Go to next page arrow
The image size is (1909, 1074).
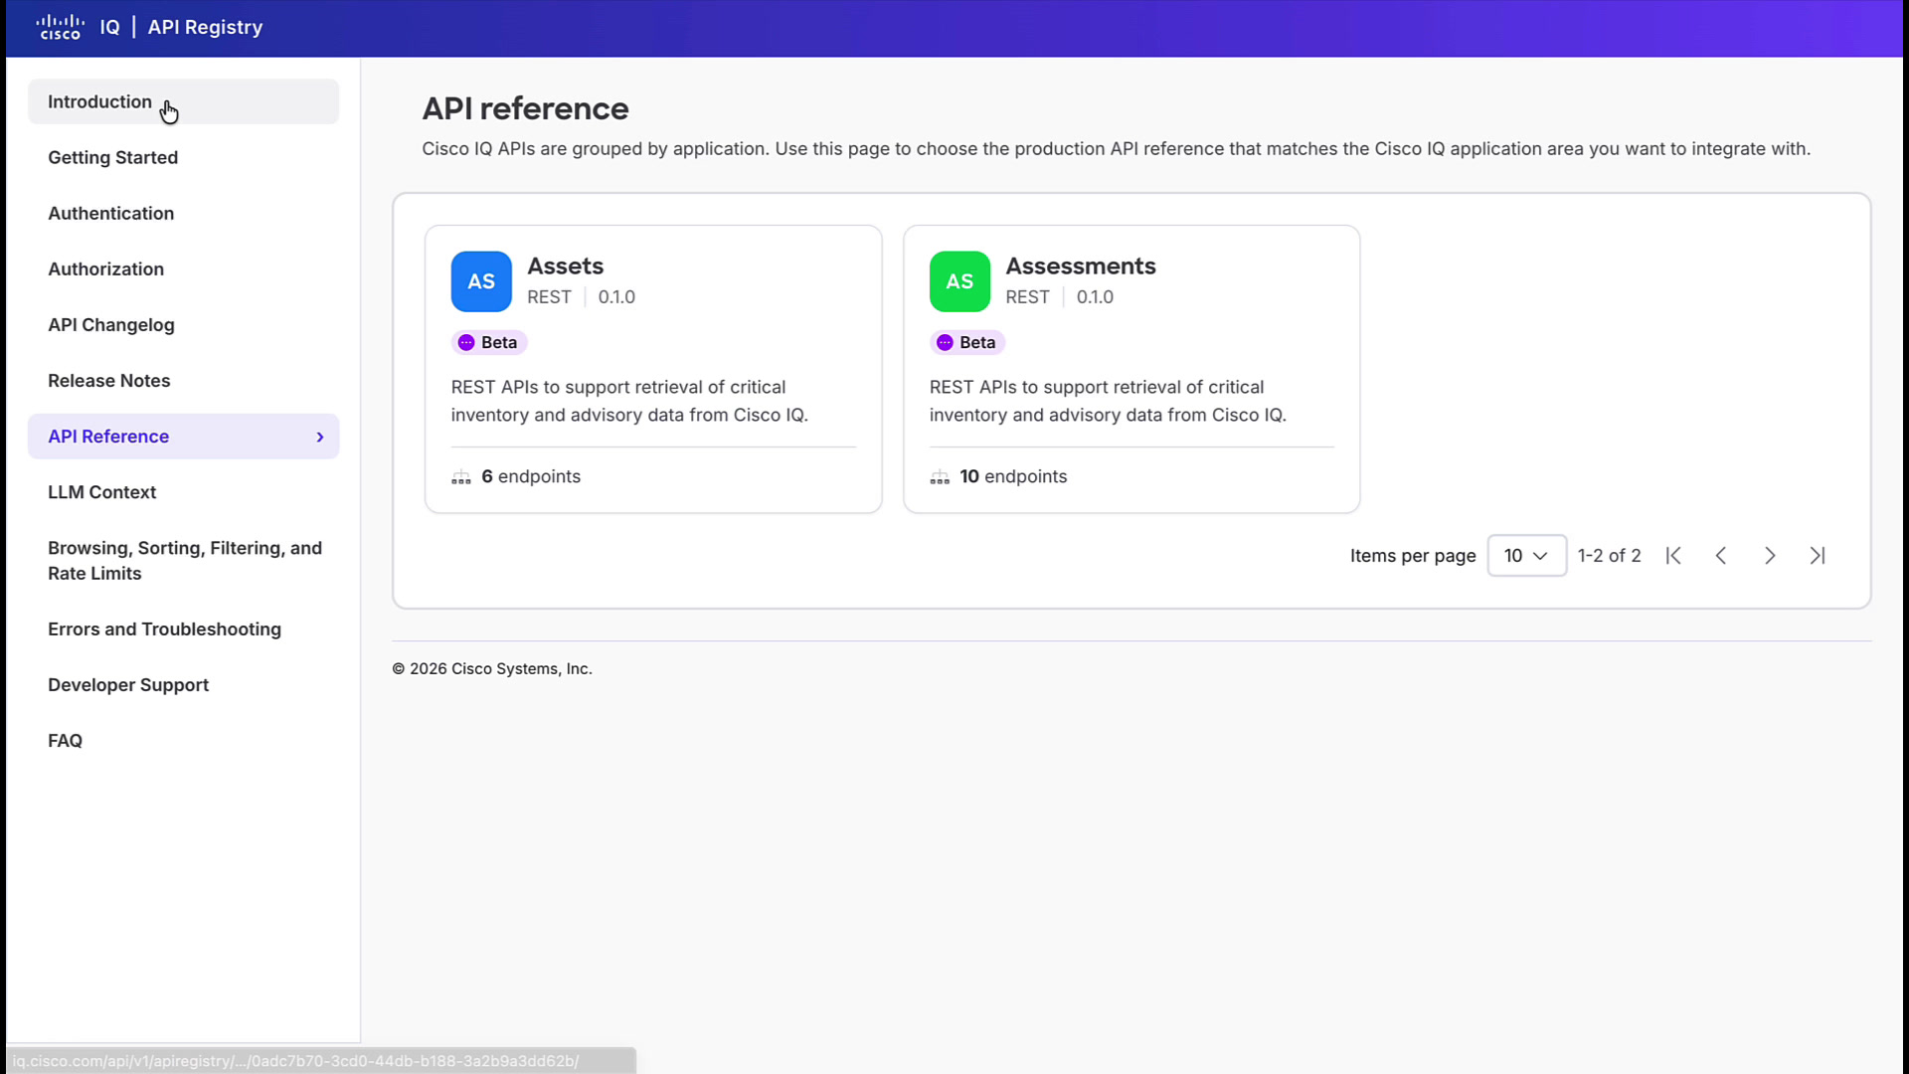point(1770,556)
